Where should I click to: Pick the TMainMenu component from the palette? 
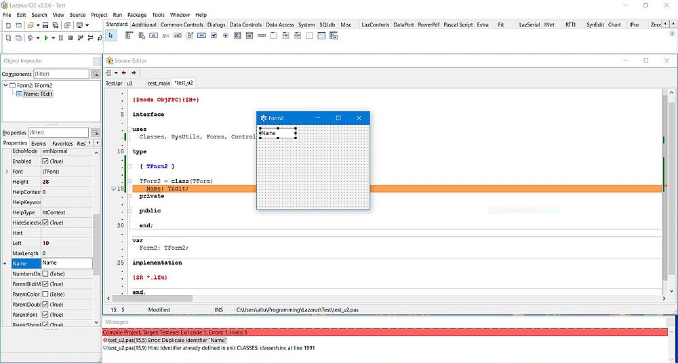129,35
